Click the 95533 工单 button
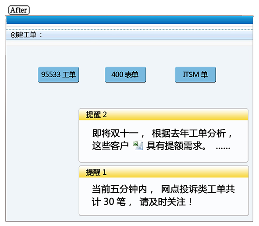 58,74
